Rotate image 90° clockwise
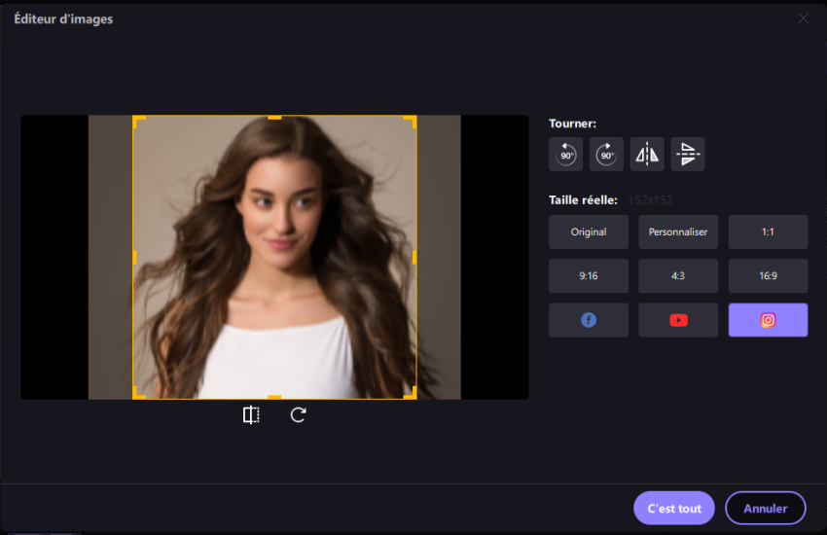827x535 pixels. (x=606, y=154)
